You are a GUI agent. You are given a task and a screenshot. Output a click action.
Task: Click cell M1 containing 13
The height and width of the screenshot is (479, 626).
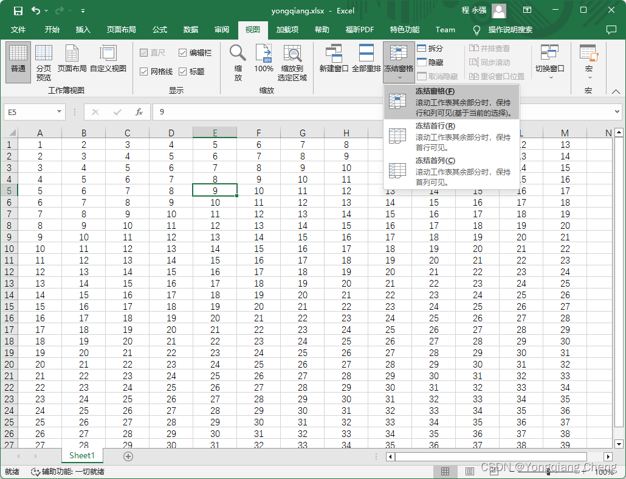(565, 144)
